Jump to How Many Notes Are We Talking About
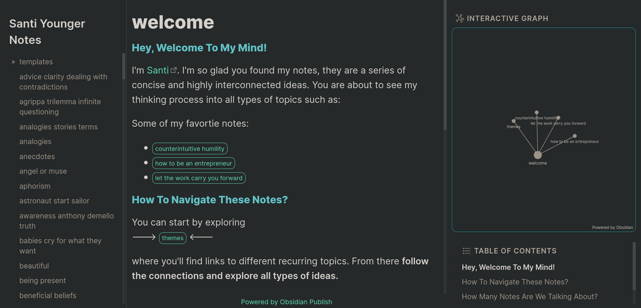641x308 pixels. coord(529,297)
